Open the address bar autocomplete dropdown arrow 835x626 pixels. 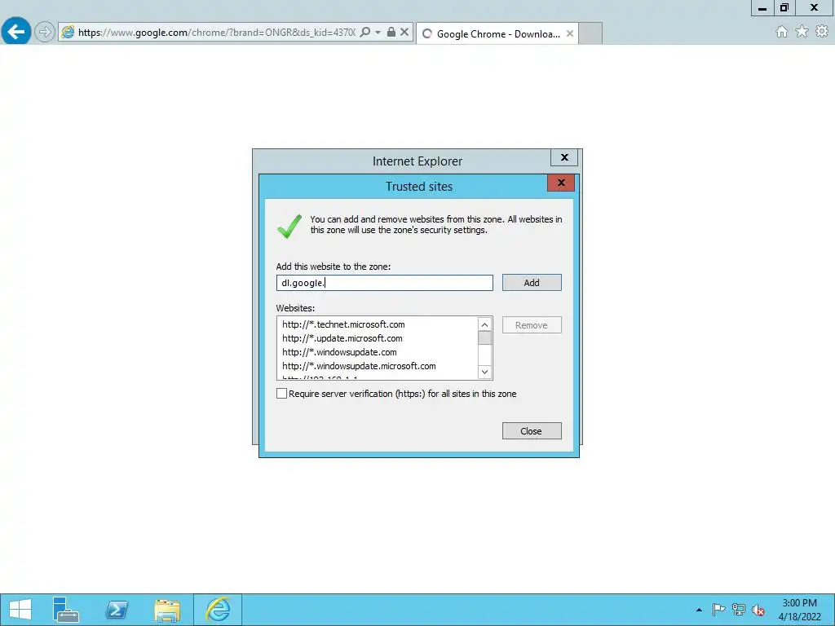click(x=378, y=33)
